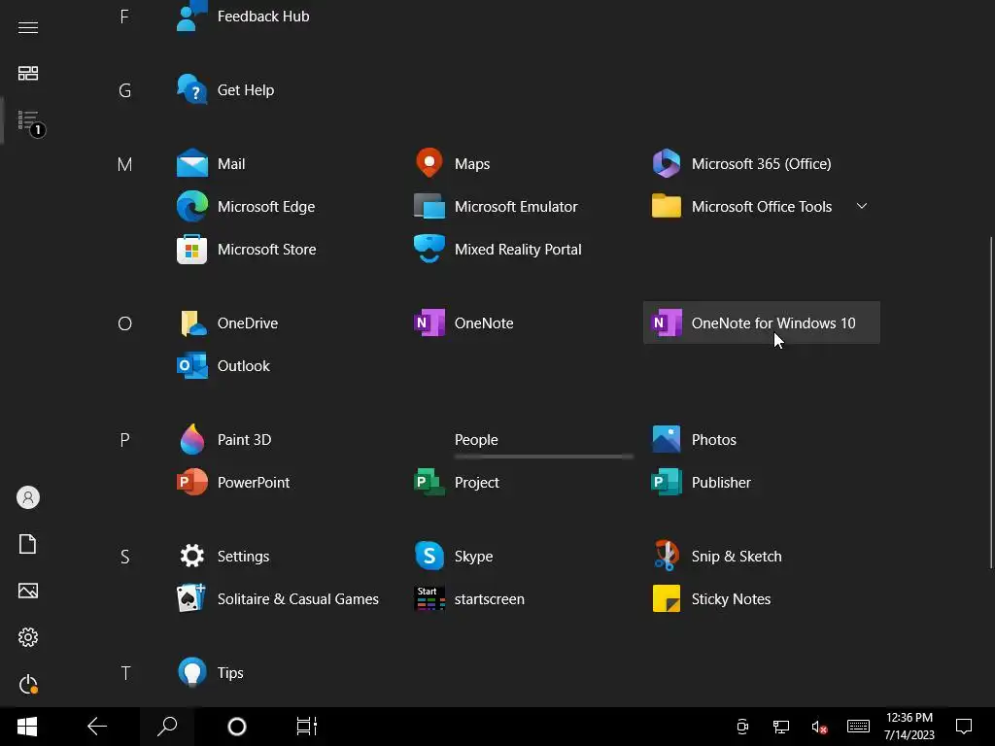This screenshot has width=995, height=746.
Task: Open the Microsoft Office Tools folder icon
Action: [667, 206]
